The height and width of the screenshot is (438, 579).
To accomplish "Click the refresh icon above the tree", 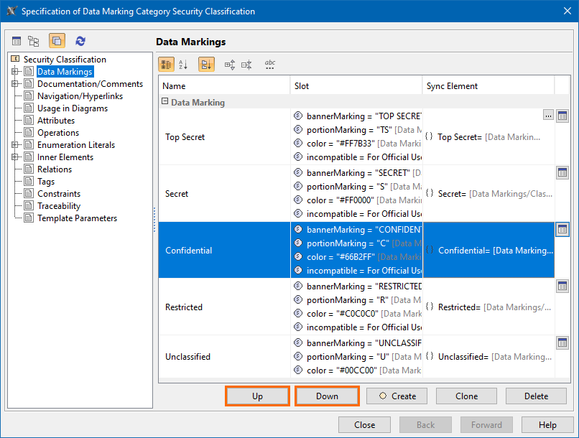I will (x=80, y=42).
